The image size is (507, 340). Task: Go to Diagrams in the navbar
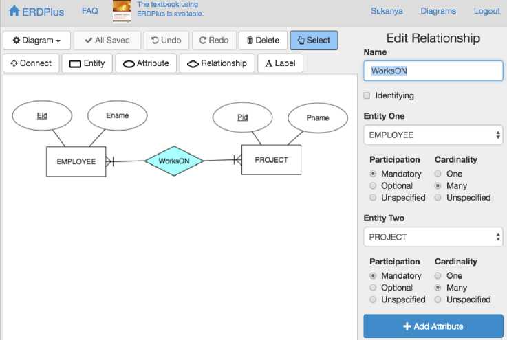[x=438, y=11]
